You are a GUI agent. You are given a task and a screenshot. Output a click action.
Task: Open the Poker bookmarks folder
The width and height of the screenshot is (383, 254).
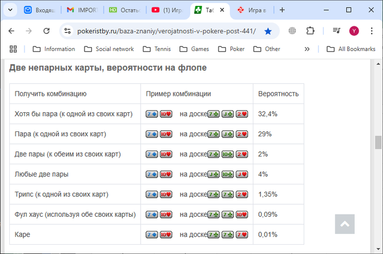[231, 49]
